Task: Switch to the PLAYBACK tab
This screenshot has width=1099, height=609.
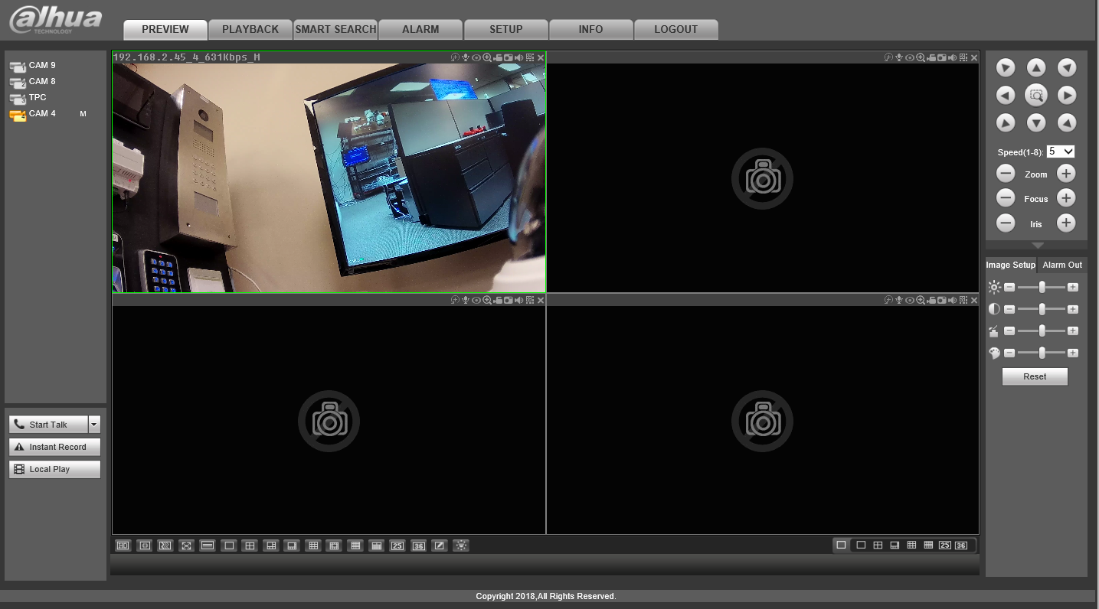Action: coord(250,30)
